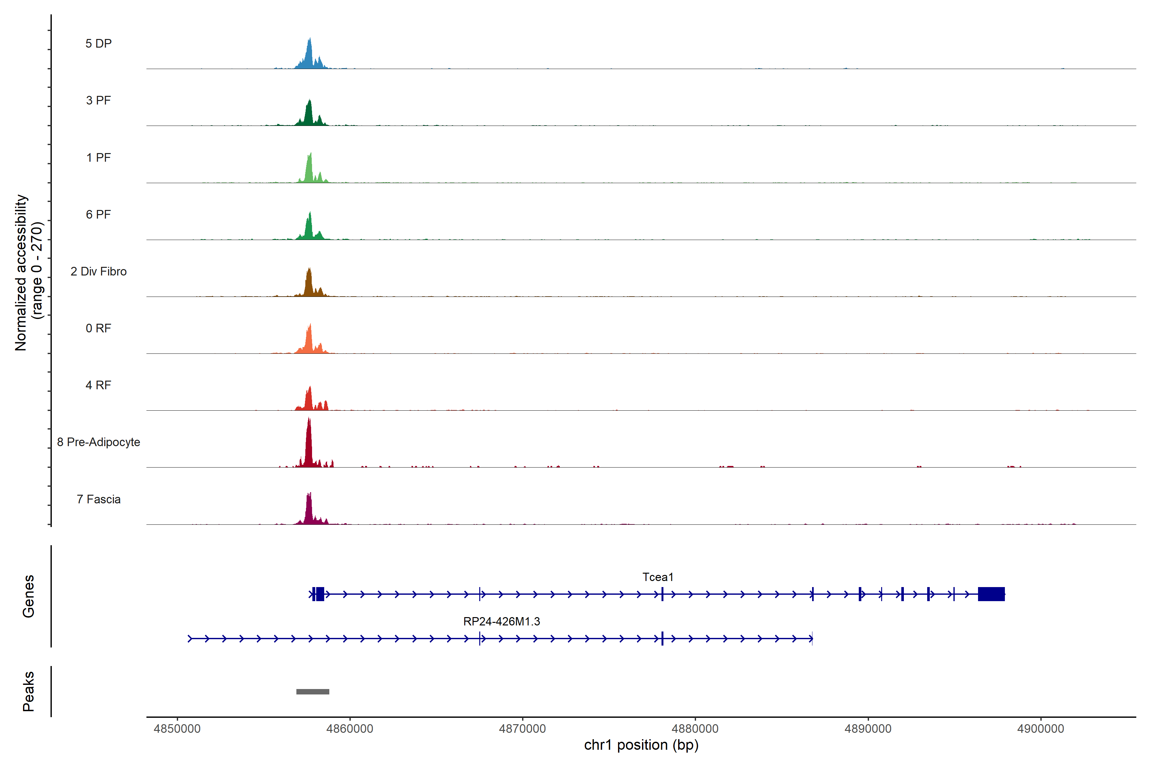Screen dimensions: 1151x767
Task: Click the gray peak region bar
Action: click(313, 691)
